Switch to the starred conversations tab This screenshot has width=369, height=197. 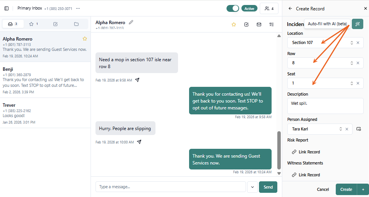point(34,24)
